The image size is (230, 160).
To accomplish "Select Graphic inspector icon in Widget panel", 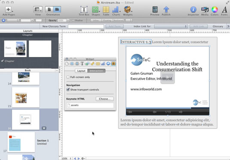I will pyautogui.click(x=87, y=63).
